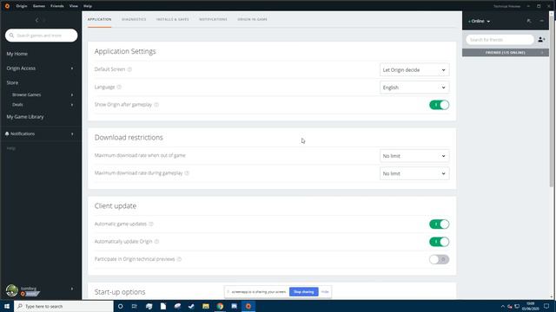Click the Notifications bell icon
Image resolution: width=556 pixels, height=312 pixels.
coord(7,133)
